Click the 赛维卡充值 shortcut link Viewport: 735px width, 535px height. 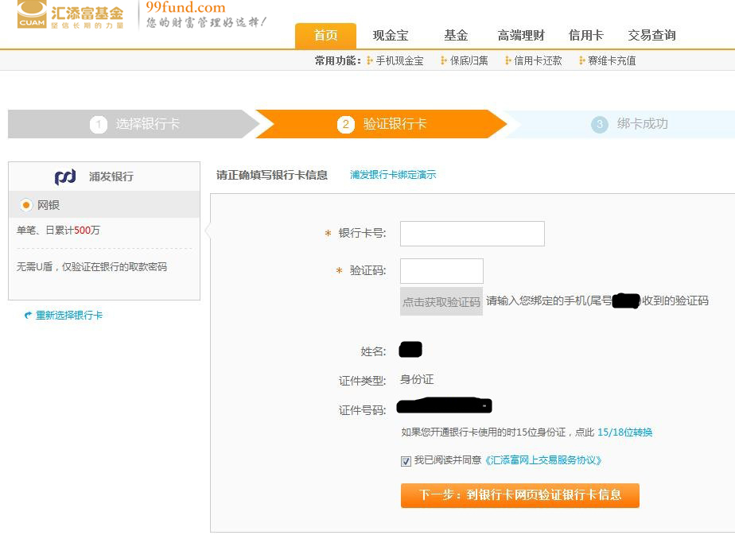tap(612, 60)
